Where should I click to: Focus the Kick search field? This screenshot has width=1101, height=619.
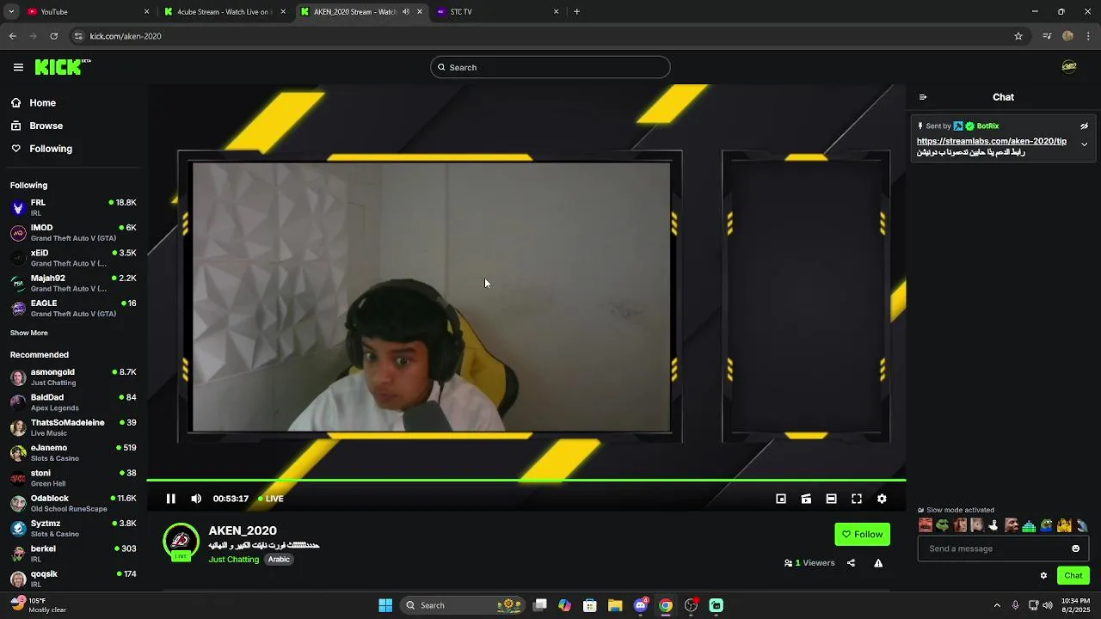(550, 67)
